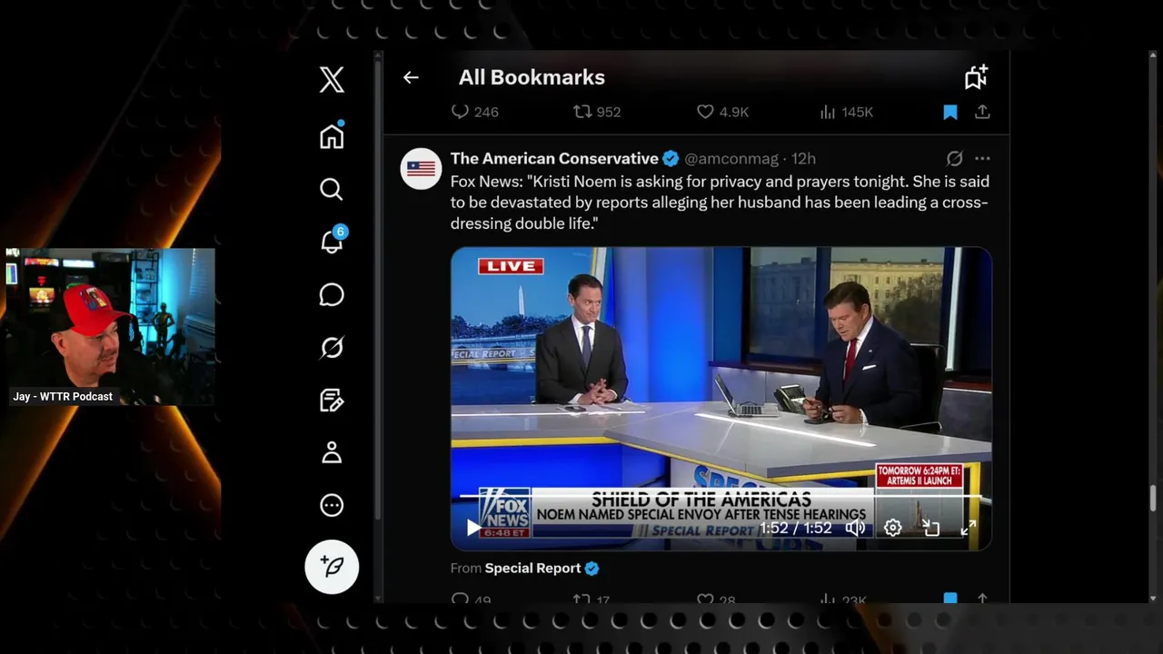Repost the amconmag post with 17 reposts
The width and height of the screenshot is (1163, 654).
tap(591, 599)
